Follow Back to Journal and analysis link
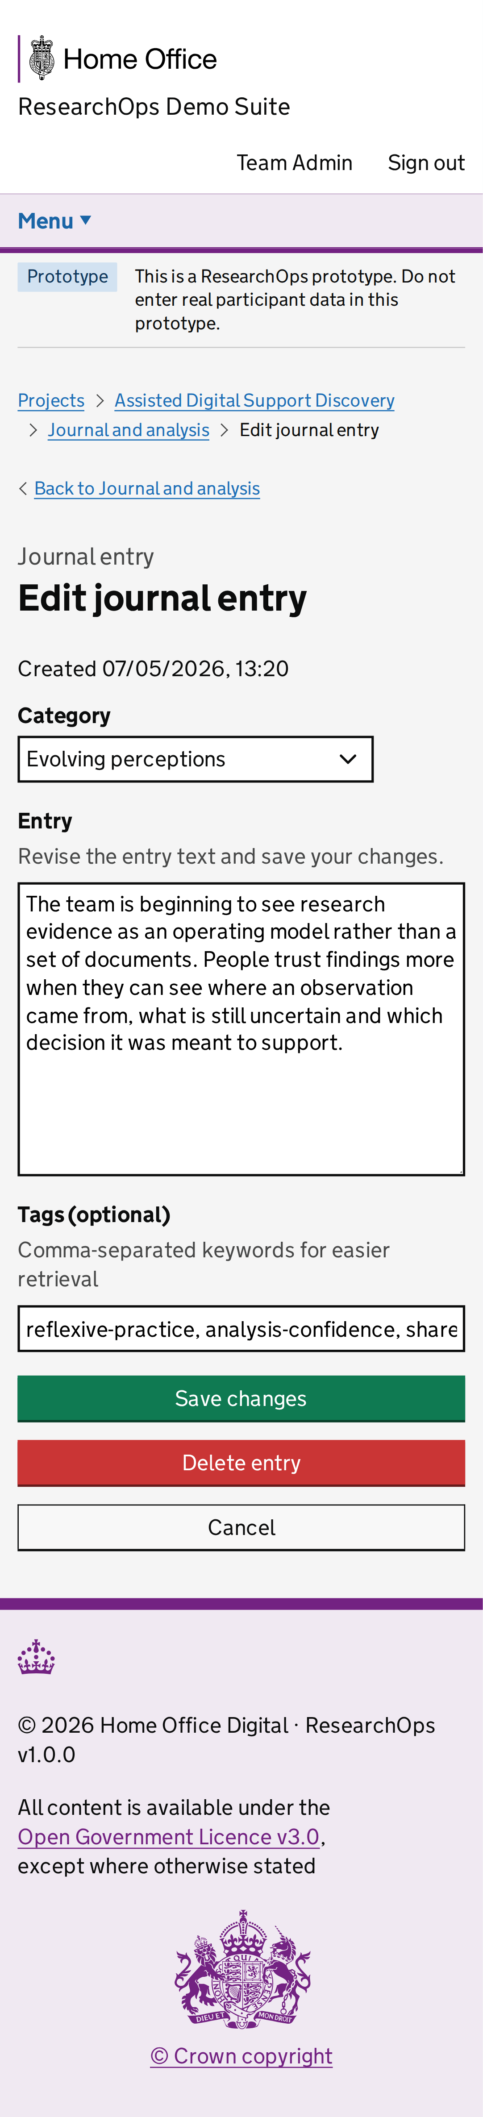Screen dimensions: 483x2117 [147, 489]
